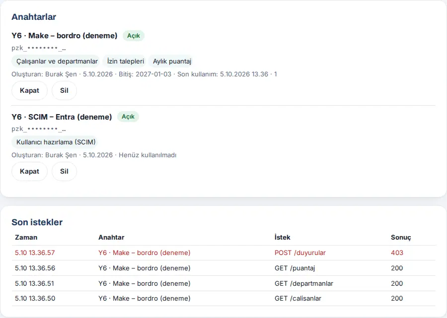This screenshot has width=447, height=318.
Task: Click the '403' result cell
Action: point(397,253)
